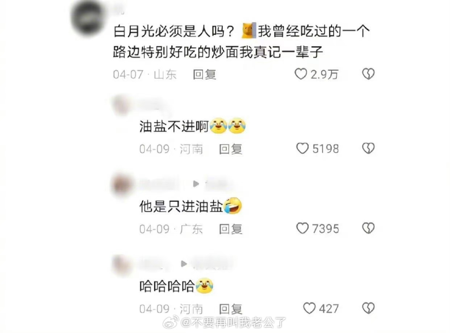
Task: Reply to the 他是只进油盐 comment
Action: [230, 229]
